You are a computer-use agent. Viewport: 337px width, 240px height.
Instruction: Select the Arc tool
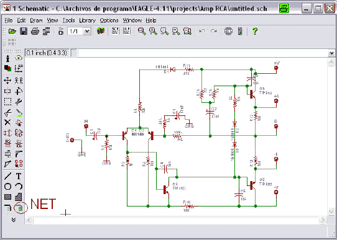(x=19, y=187)
